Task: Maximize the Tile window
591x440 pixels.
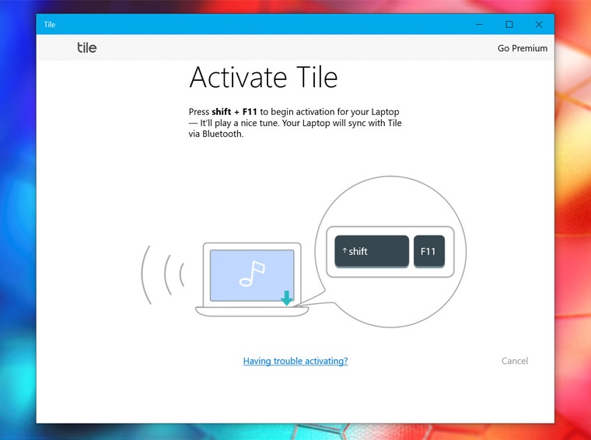Action: 509,24
